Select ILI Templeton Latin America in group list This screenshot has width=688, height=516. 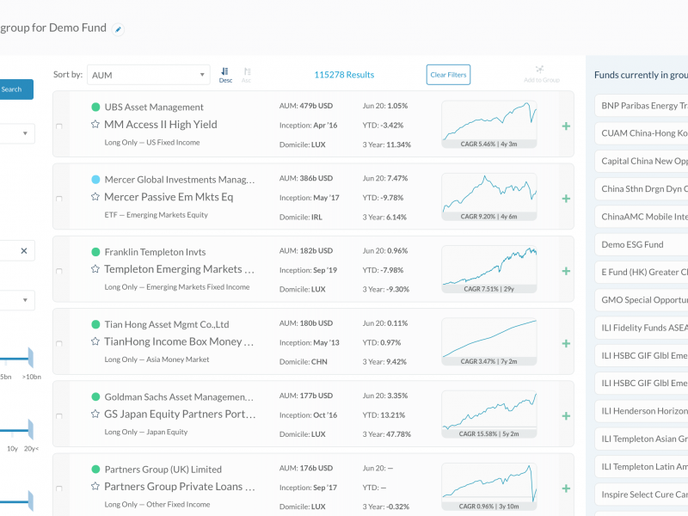642,466
